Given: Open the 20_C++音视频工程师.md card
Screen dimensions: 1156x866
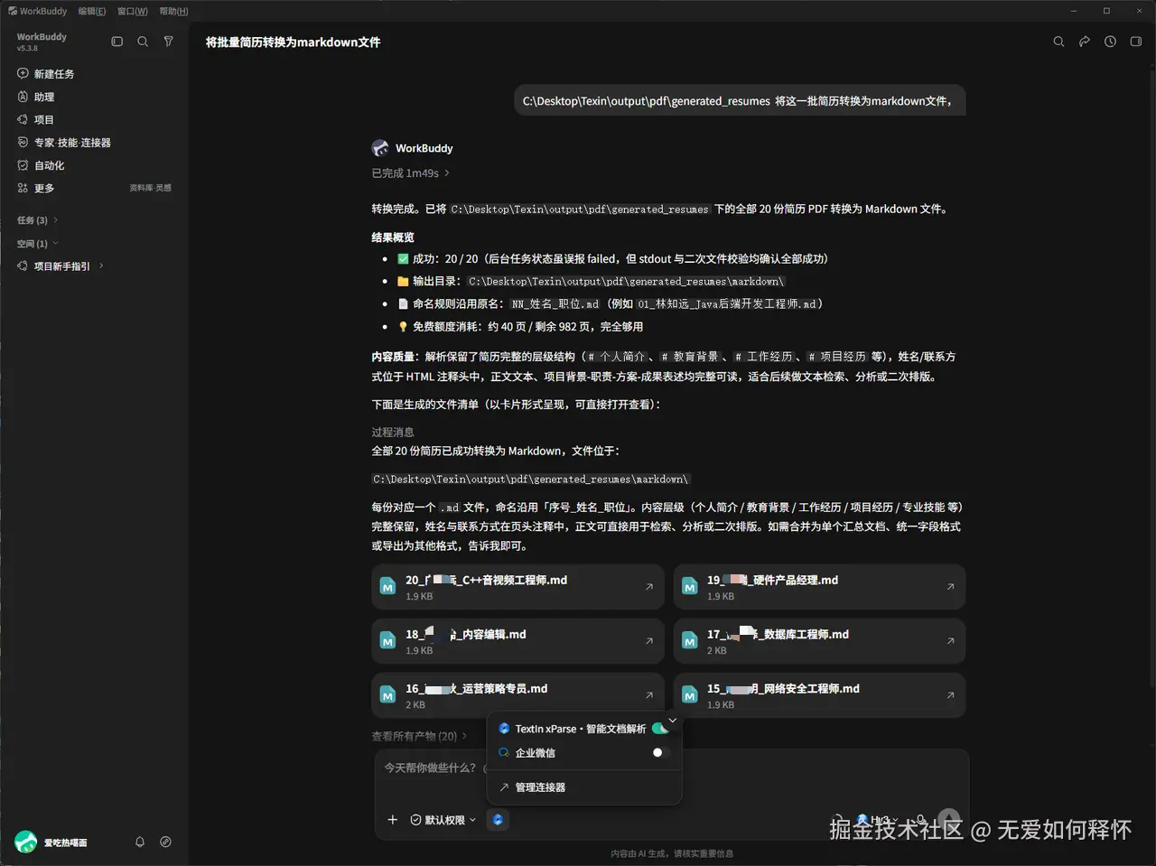Looking at the screenshot, I should point(517,587).
